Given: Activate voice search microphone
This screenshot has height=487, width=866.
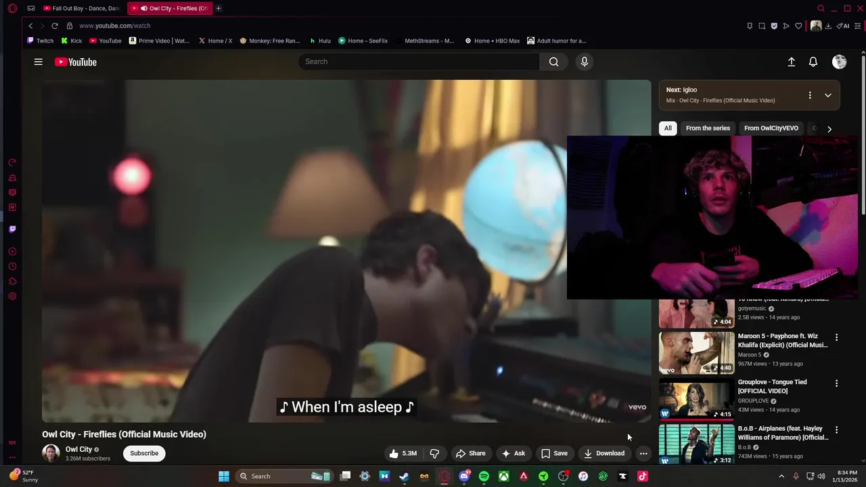Looking at the screenshot, I should (x=585, y=62).
